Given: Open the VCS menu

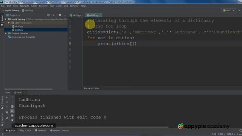Looking at the screenshot, I should pos(66,6).
